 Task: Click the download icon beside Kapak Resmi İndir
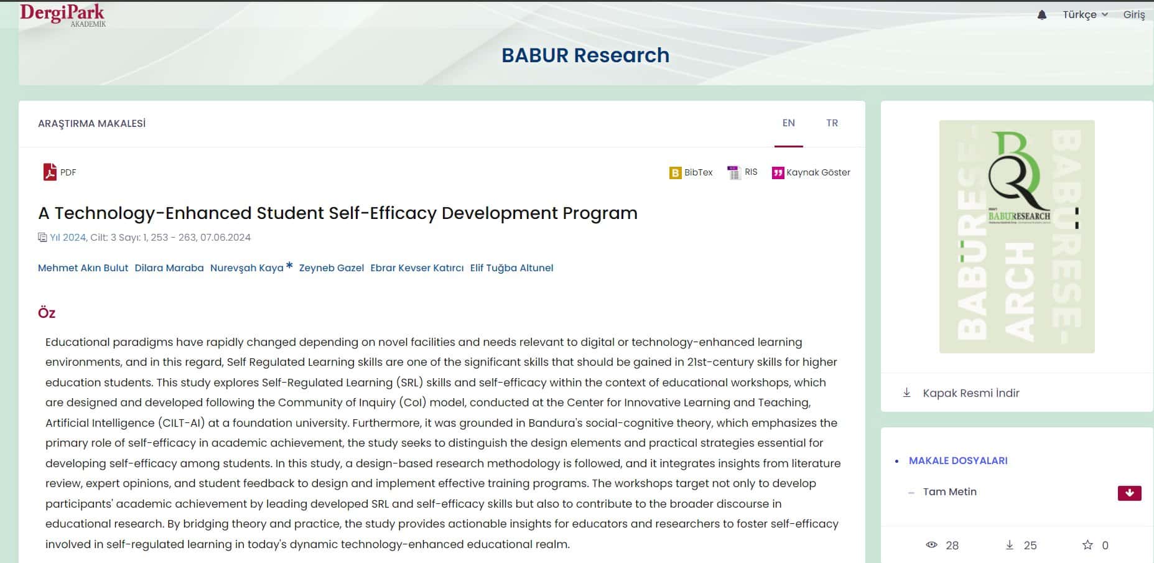[906, 393]
